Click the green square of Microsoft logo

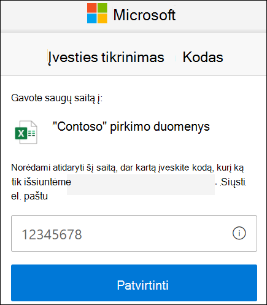[103, 8]
